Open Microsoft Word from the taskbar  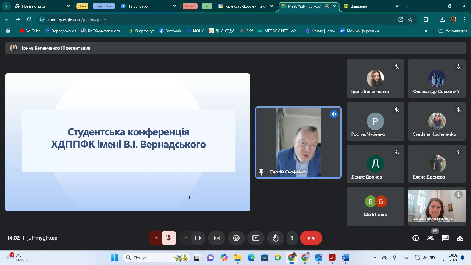pos(345,258)
